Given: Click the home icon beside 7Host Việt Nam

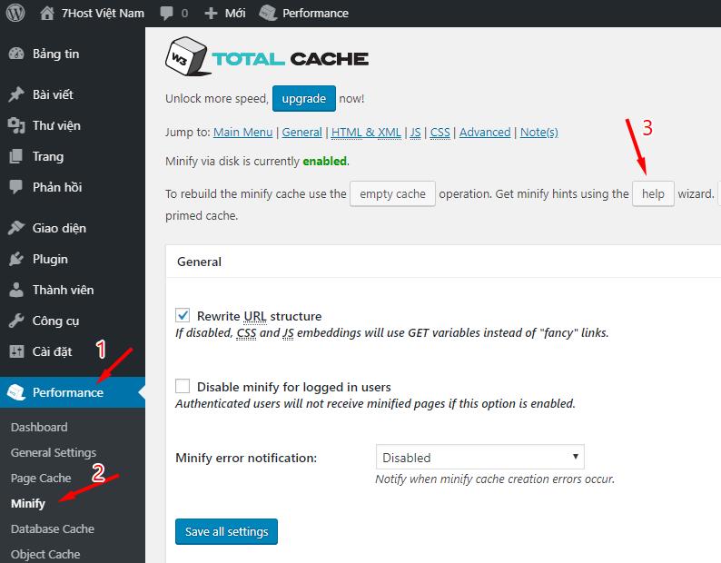Looking at the screenshot, I should point(47,13).
